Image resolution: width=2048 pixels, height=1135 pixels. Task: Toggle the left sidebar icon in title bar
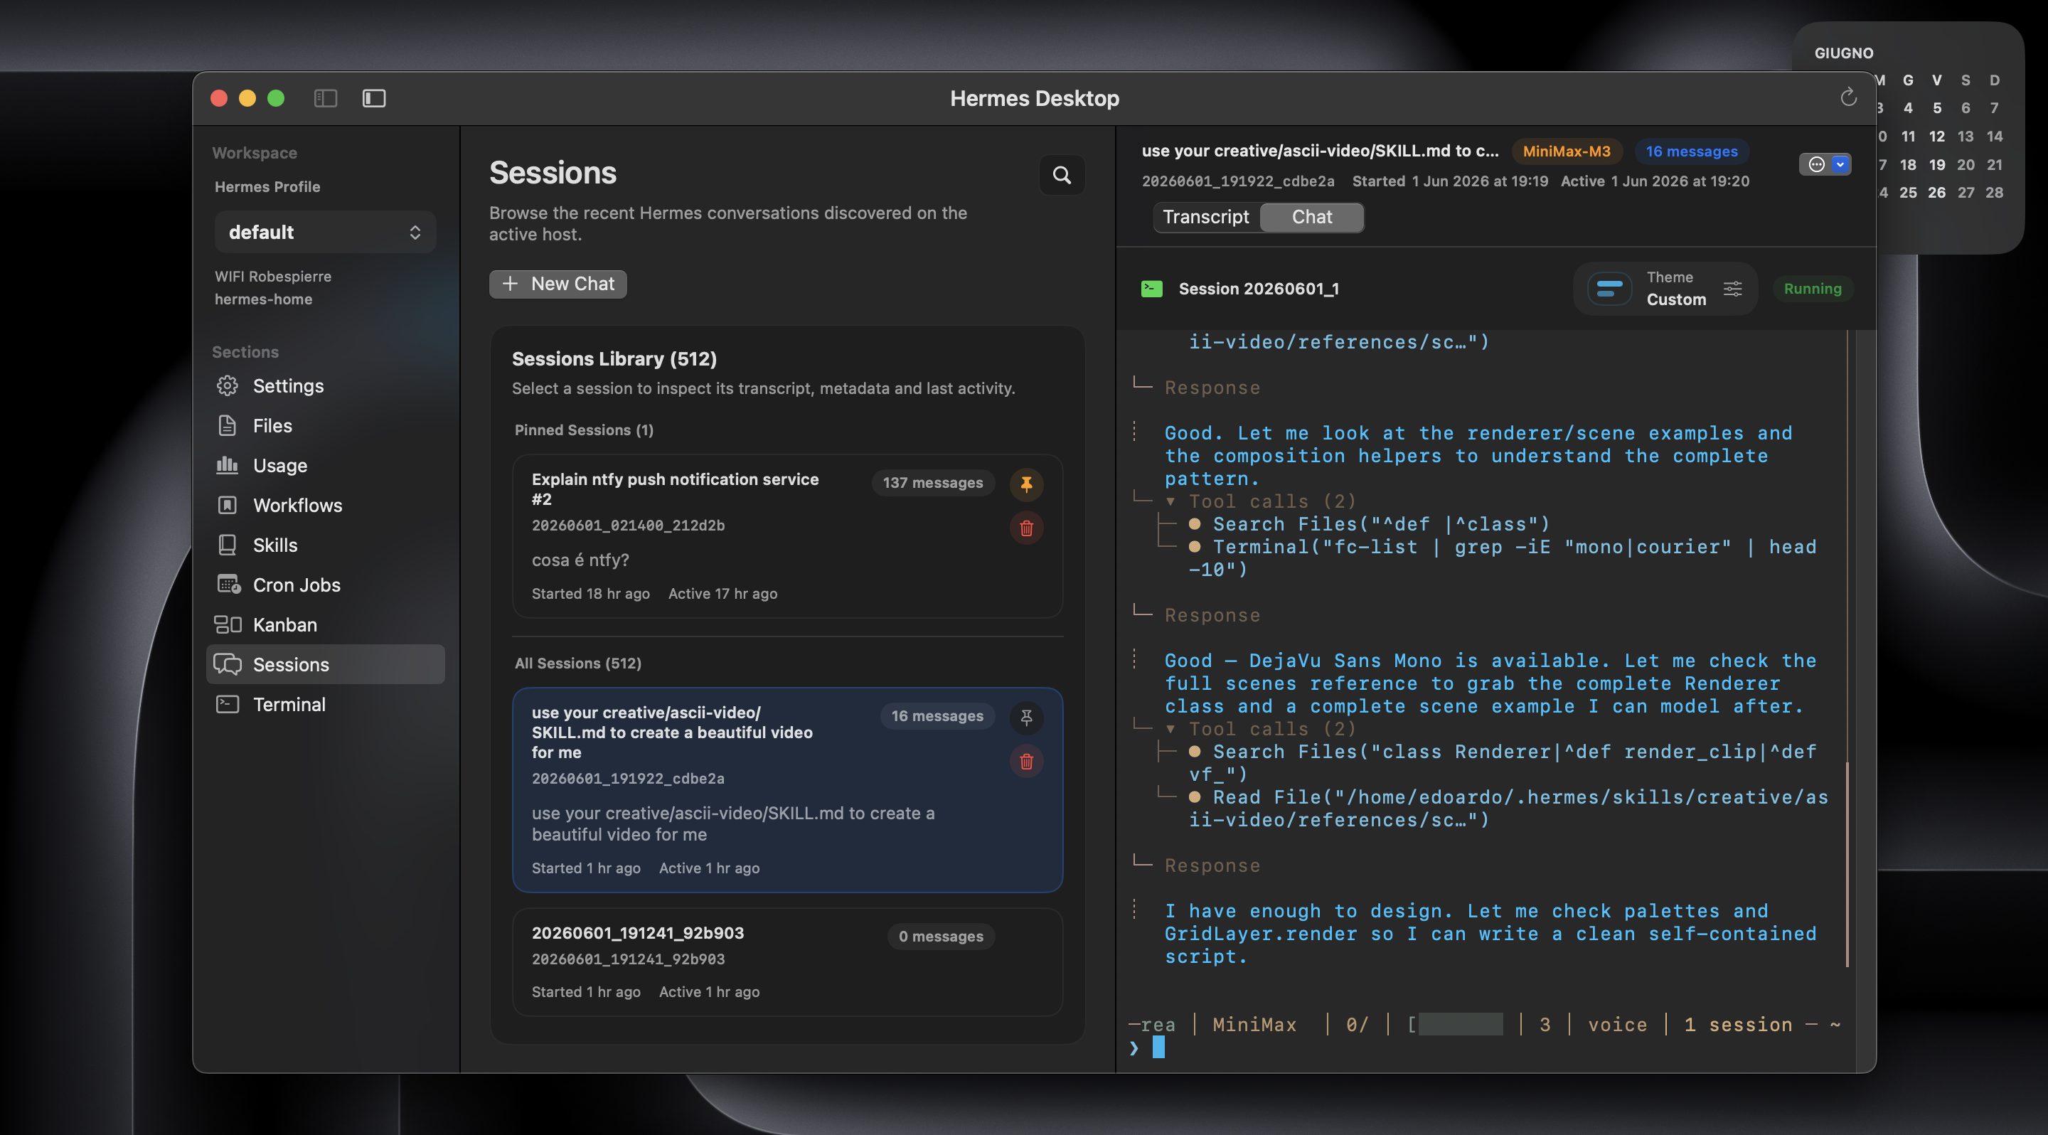pyautogui.click(x=326, y=97)
